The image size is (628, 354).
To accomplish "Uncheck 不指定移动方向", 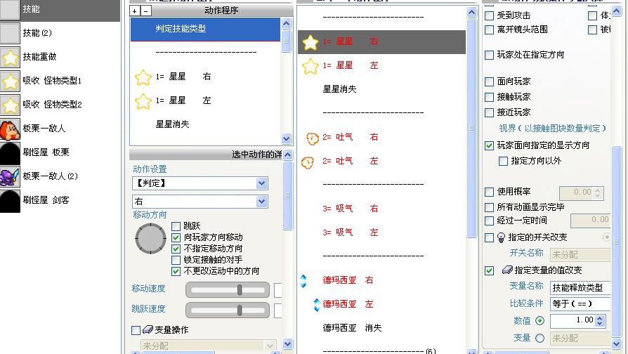I will [x=176, y=249].
